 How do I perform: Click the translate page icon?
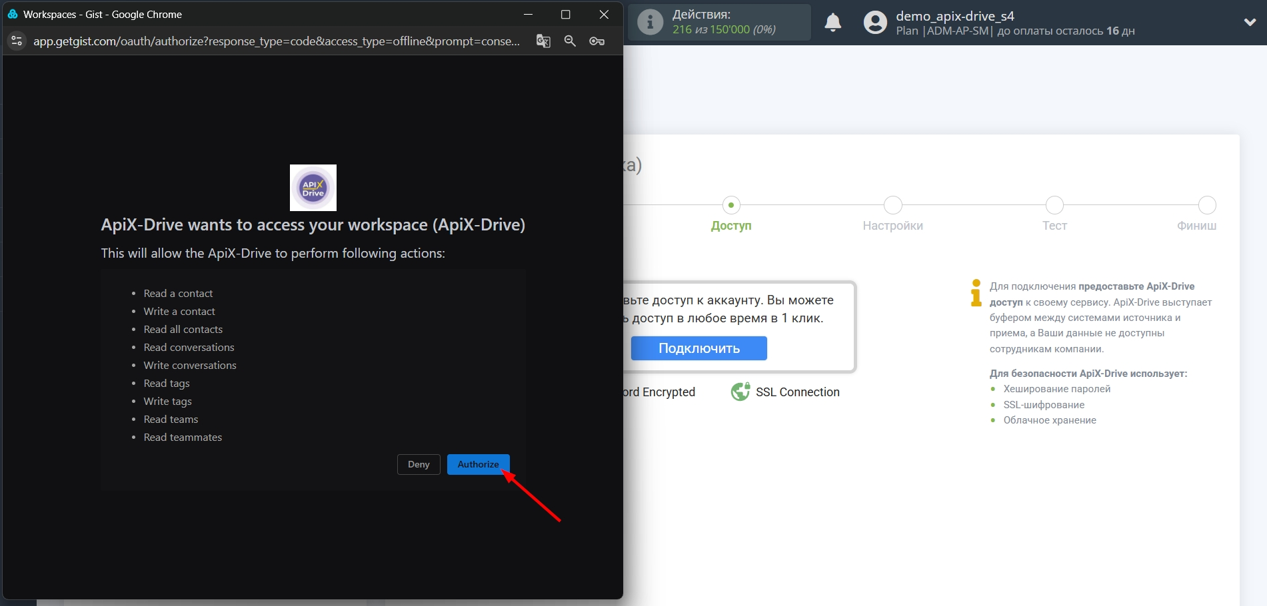[543, 41]
